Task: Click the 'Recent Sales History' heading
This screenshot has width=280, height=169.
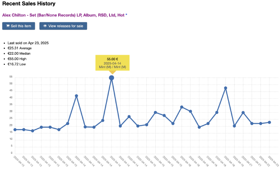Action: tap(29, 3)
